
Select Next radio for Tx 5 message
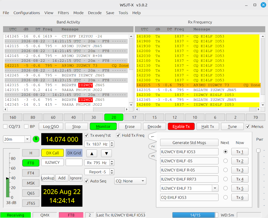(226, 188)
